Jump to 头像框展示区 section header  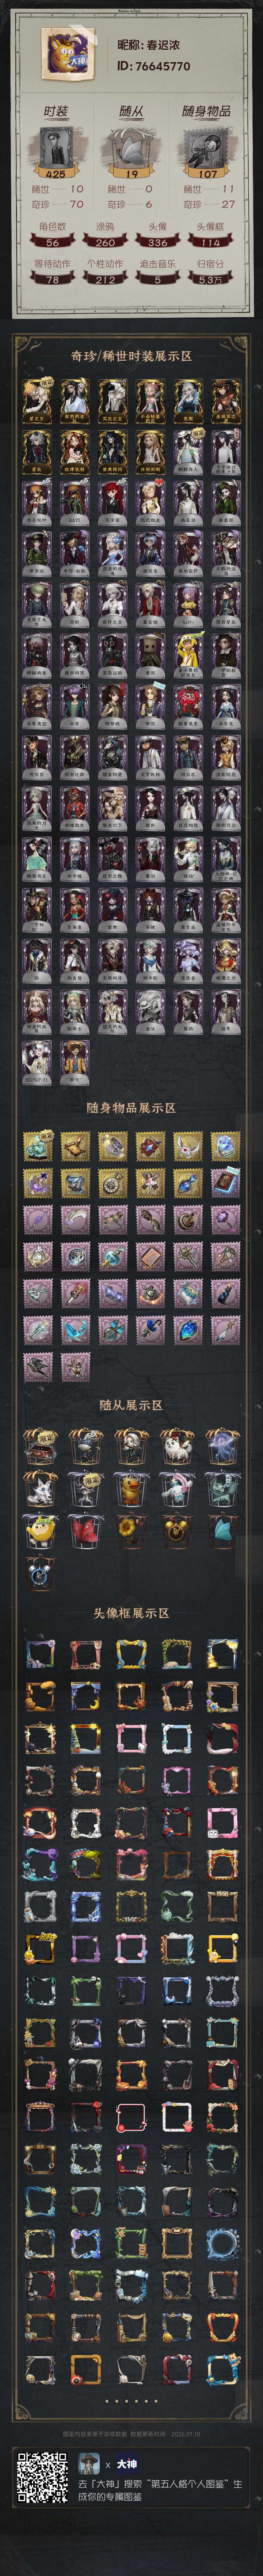pos(131,1613)
